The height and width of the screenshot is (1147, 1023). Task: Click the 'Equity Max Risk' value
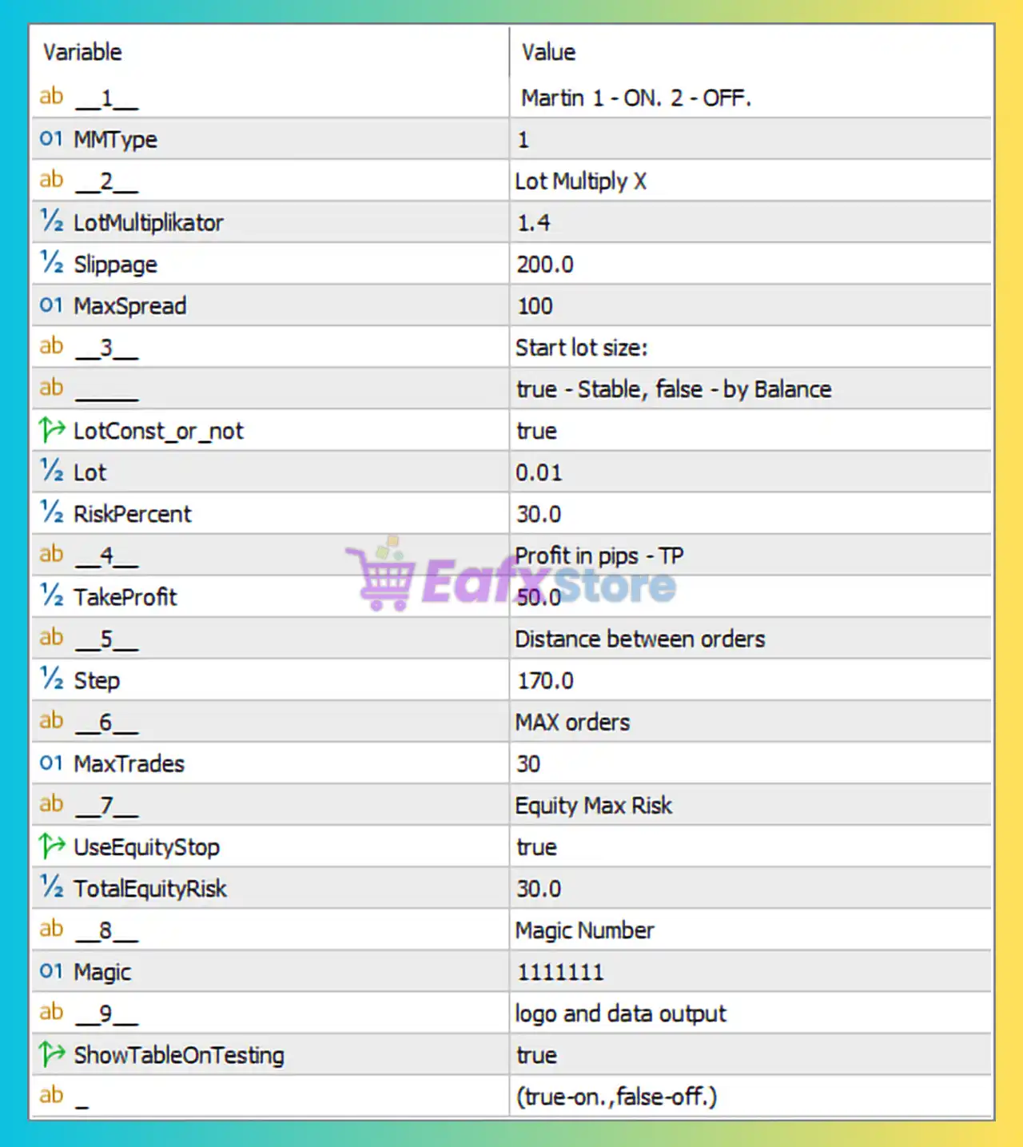pyautogui.click(x=594, y=805)
